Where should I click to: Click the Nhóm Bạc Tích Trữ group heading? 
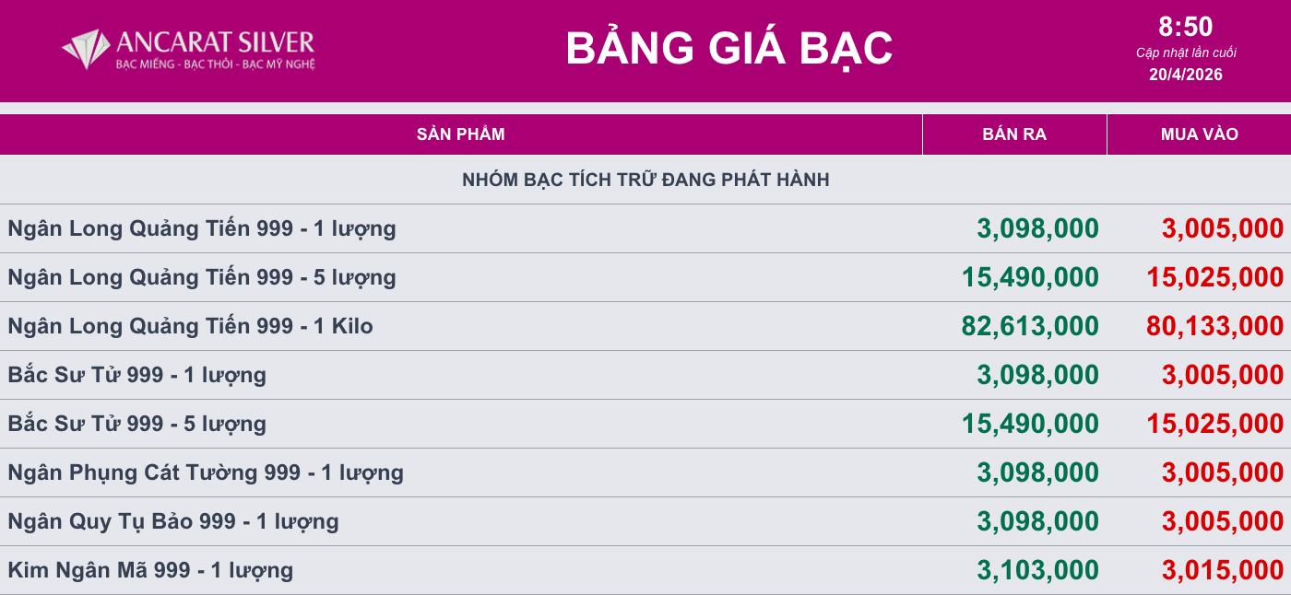[x=645, y=180]
